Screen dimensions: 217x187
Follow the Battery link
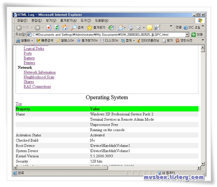point(29,58)
